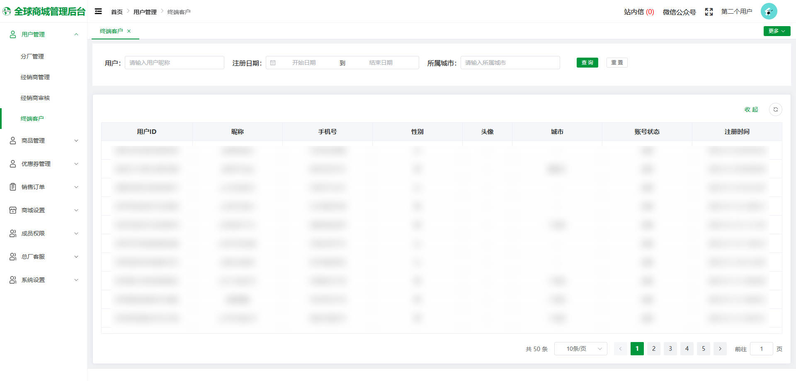The image size is (796, 381).
Task: Click the 优惠券管理 sidebar icon
Action: (12, 163)
